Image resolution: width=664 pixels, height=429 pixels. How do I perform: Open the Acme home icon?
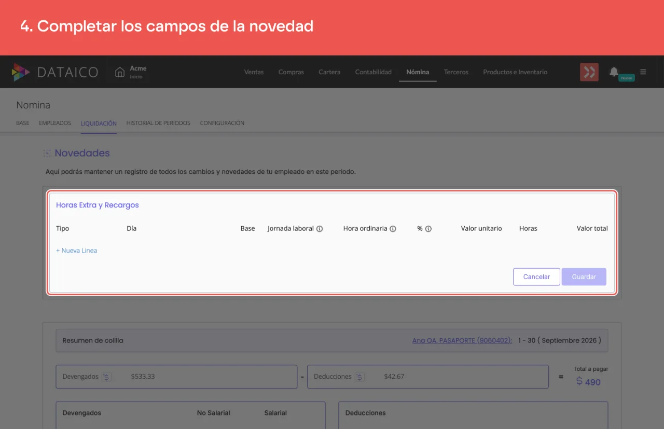[x=120, y=72]
